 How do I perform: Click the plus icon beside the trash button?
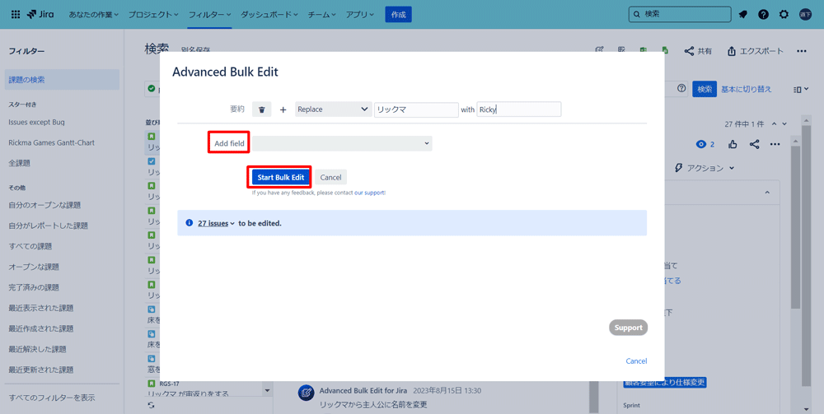(283, 109)
